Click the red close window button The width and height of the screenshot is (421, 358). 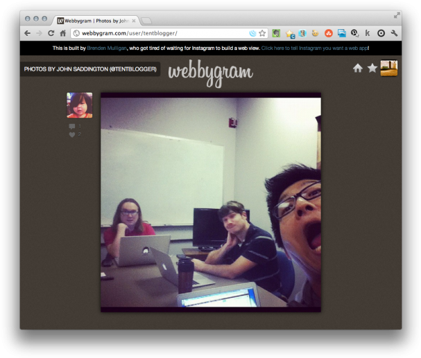(27, 19)
